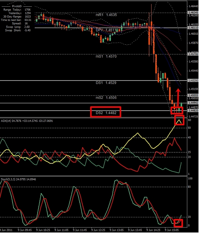The height and width of the screenshot is (233, 199).
Task: Click the mR1 1.4635 pivot label
Action: click(106, 15)
